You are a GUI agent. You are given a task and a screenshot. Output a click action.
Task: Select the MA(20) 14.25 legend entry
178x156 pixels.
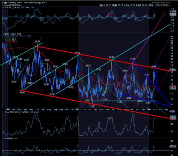tap(10, 40)
